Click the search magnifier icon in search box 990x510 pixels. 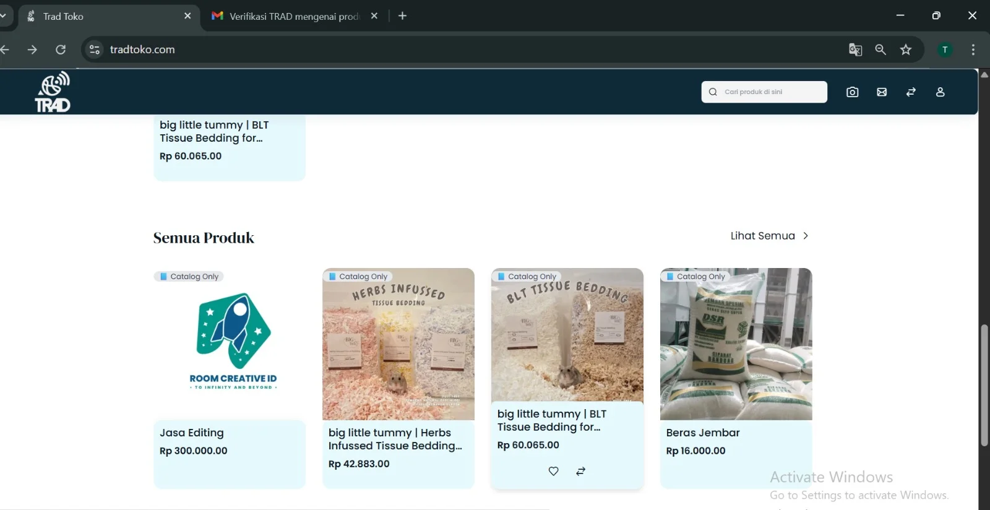pos(713,92)
